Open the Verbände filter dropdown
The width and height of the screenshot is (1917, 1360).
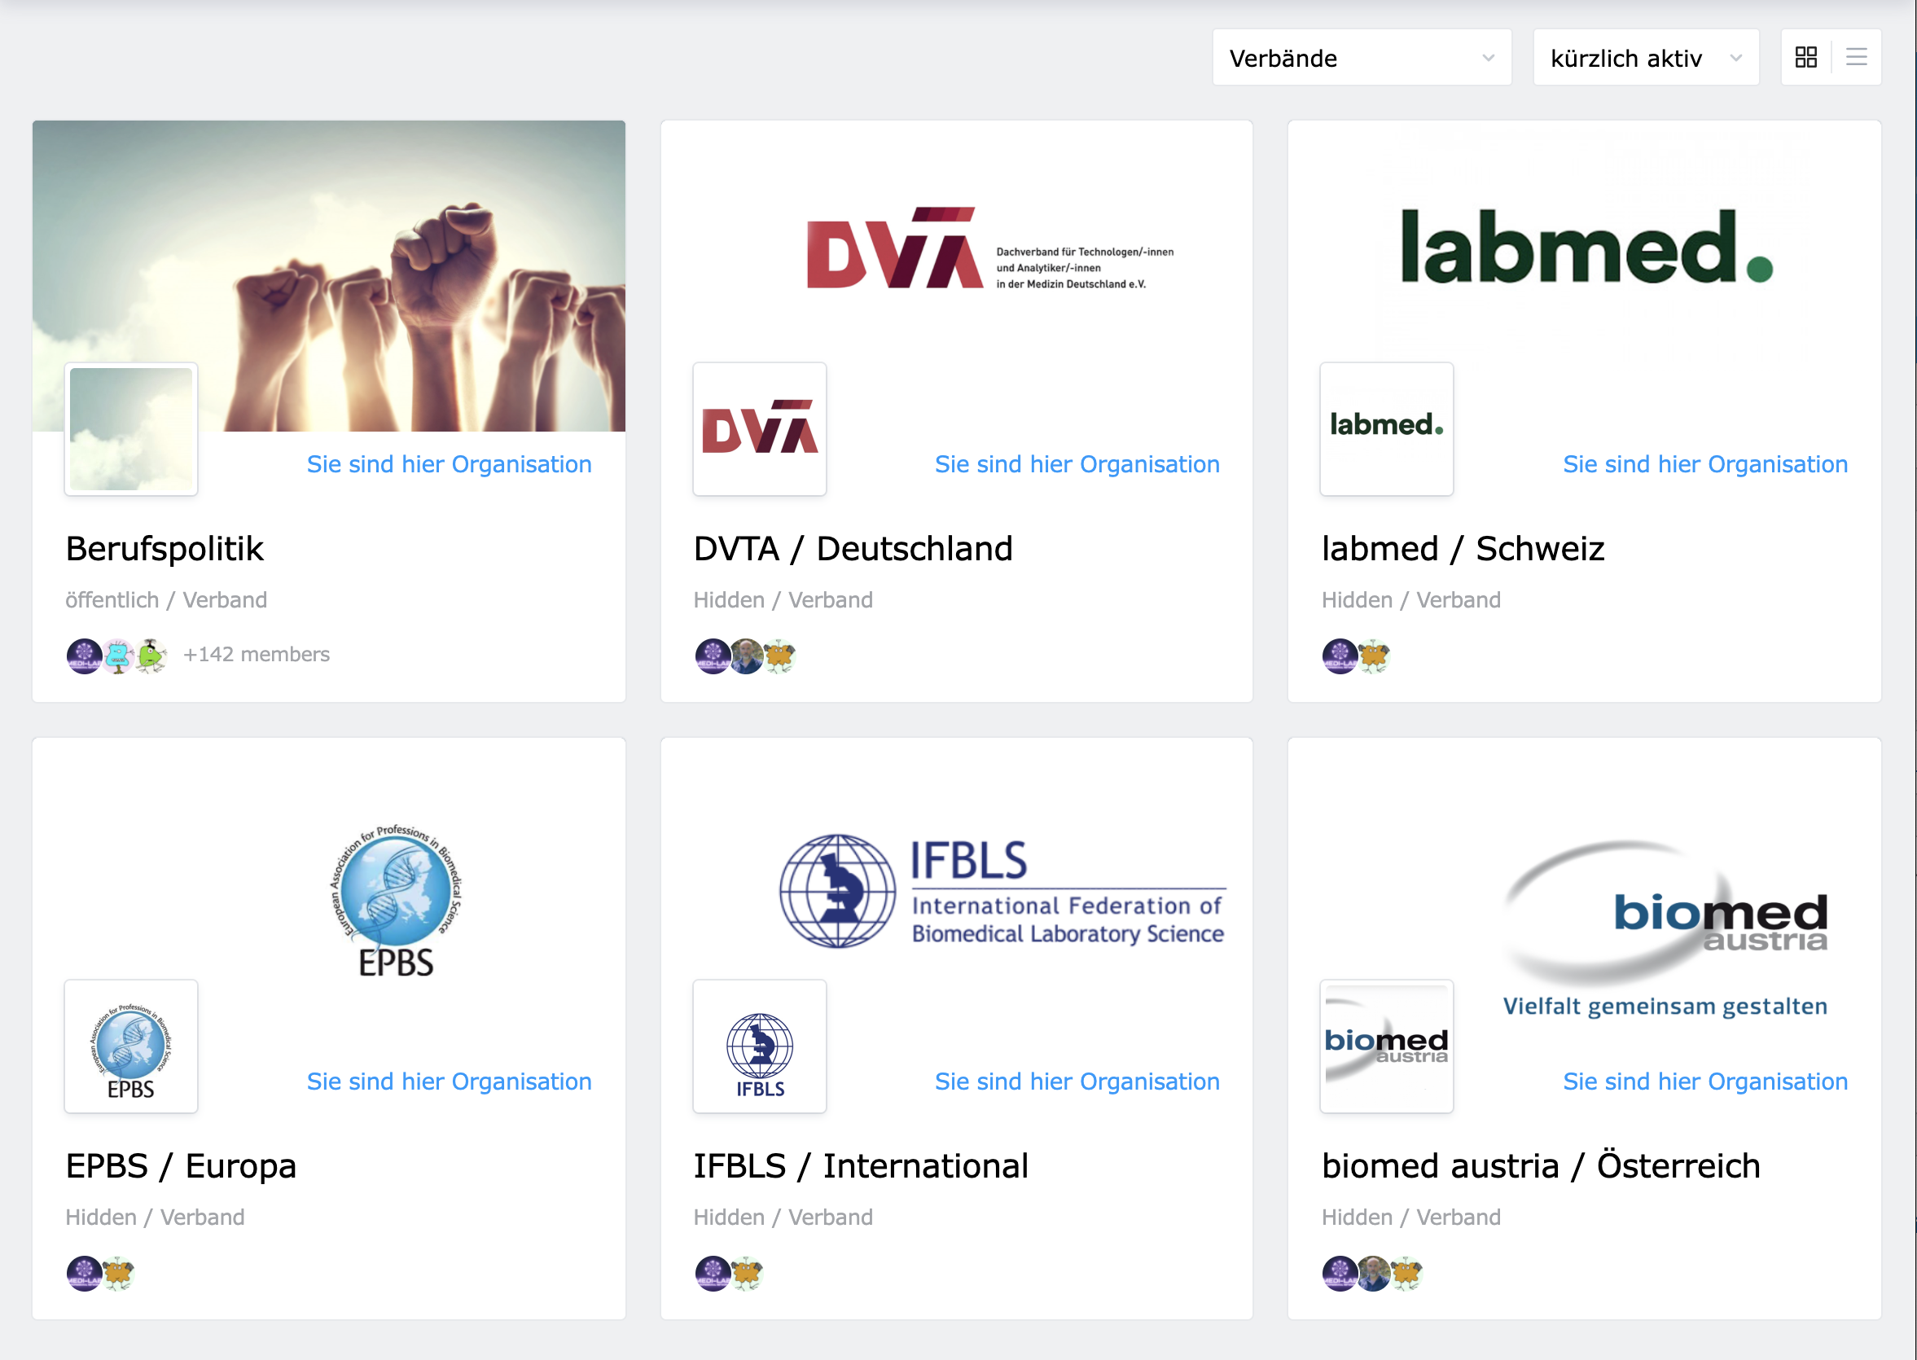click(1361, 58)
